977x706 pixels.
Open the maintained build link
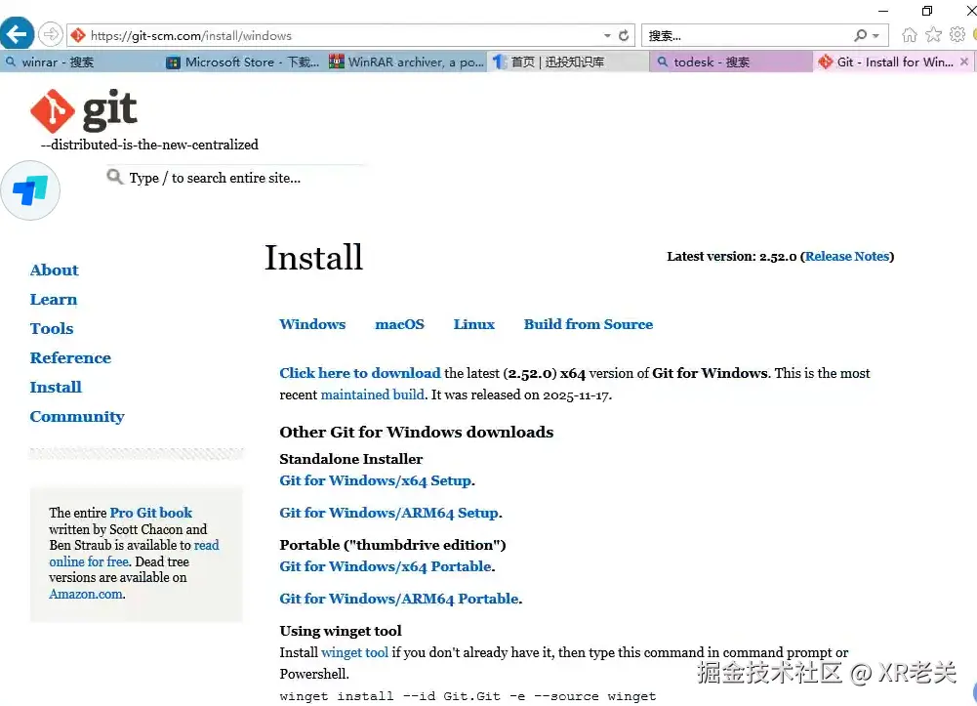(373, 395)
